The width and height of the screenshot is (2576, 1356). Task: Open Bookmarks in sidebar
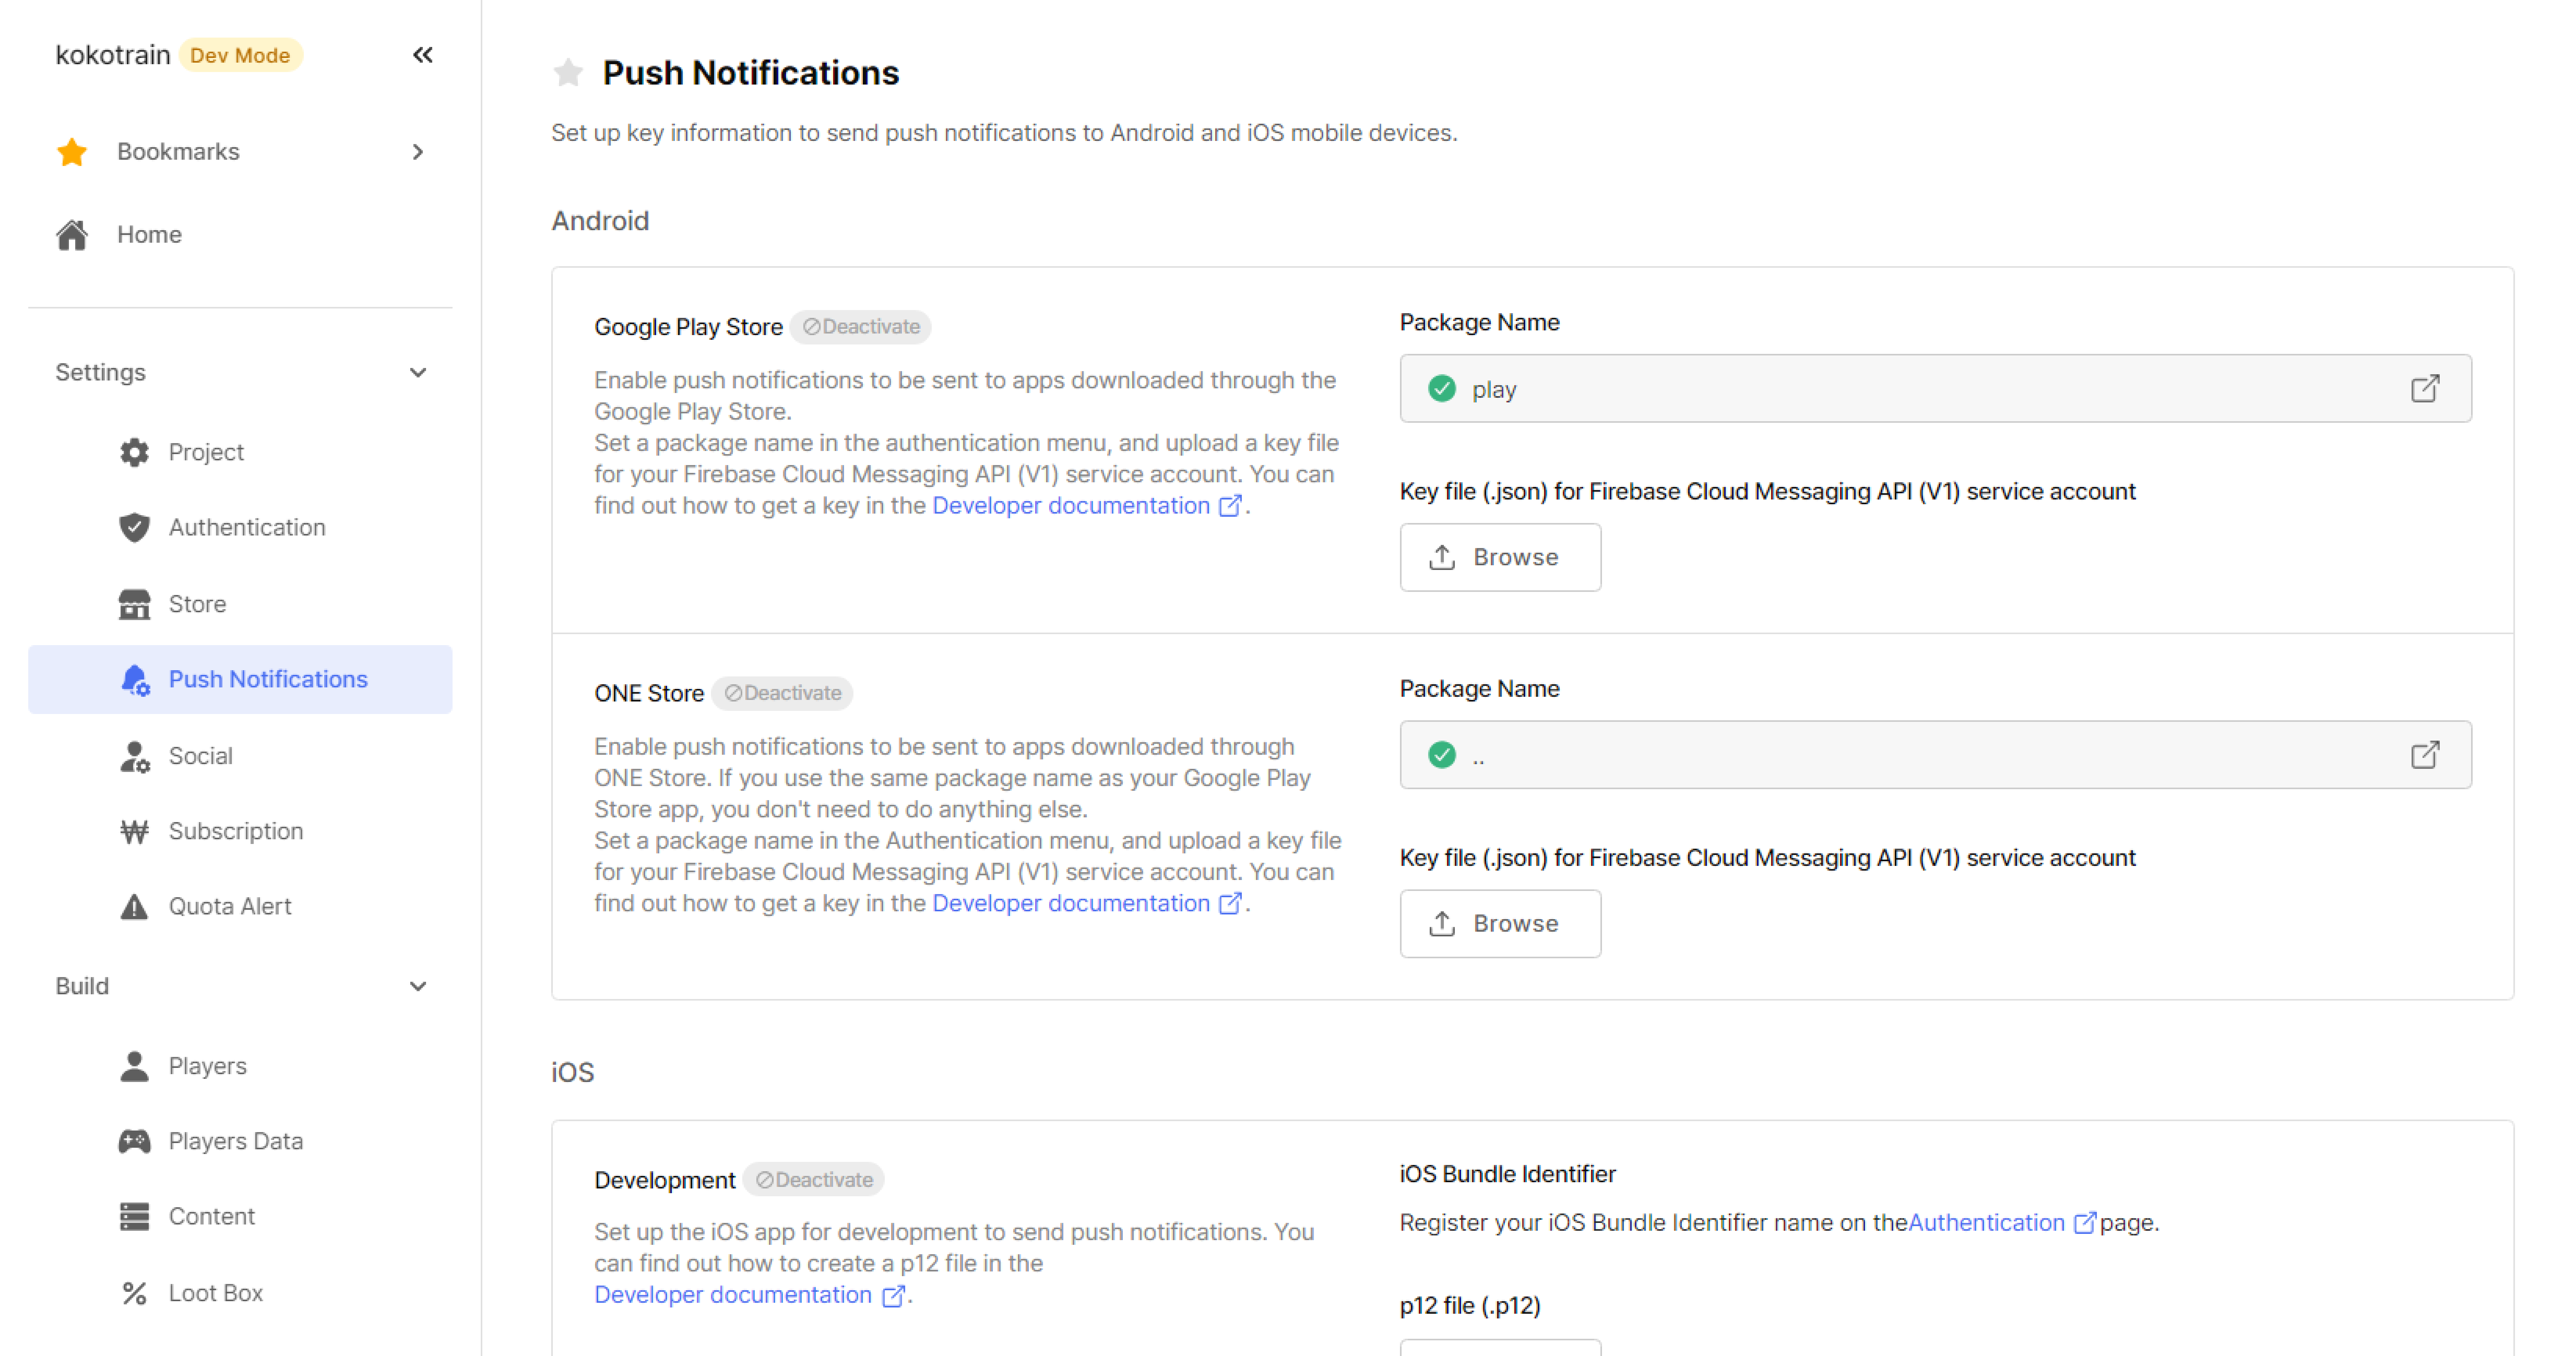click(x=240, y=152)
